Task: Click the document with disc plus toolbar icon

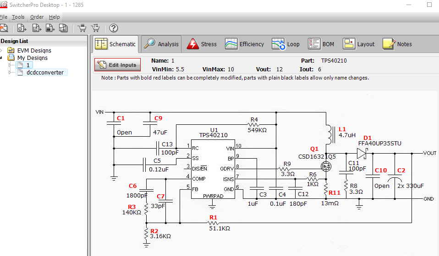Action: [22, 28]
